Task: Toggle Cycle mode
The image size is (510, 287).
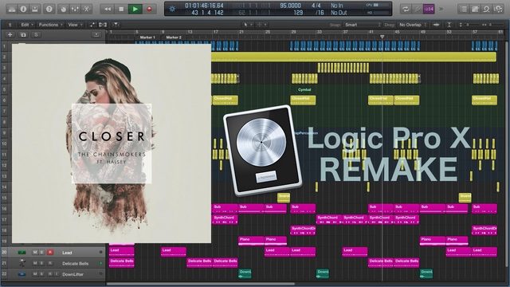Action: click(x=406, y=9)
